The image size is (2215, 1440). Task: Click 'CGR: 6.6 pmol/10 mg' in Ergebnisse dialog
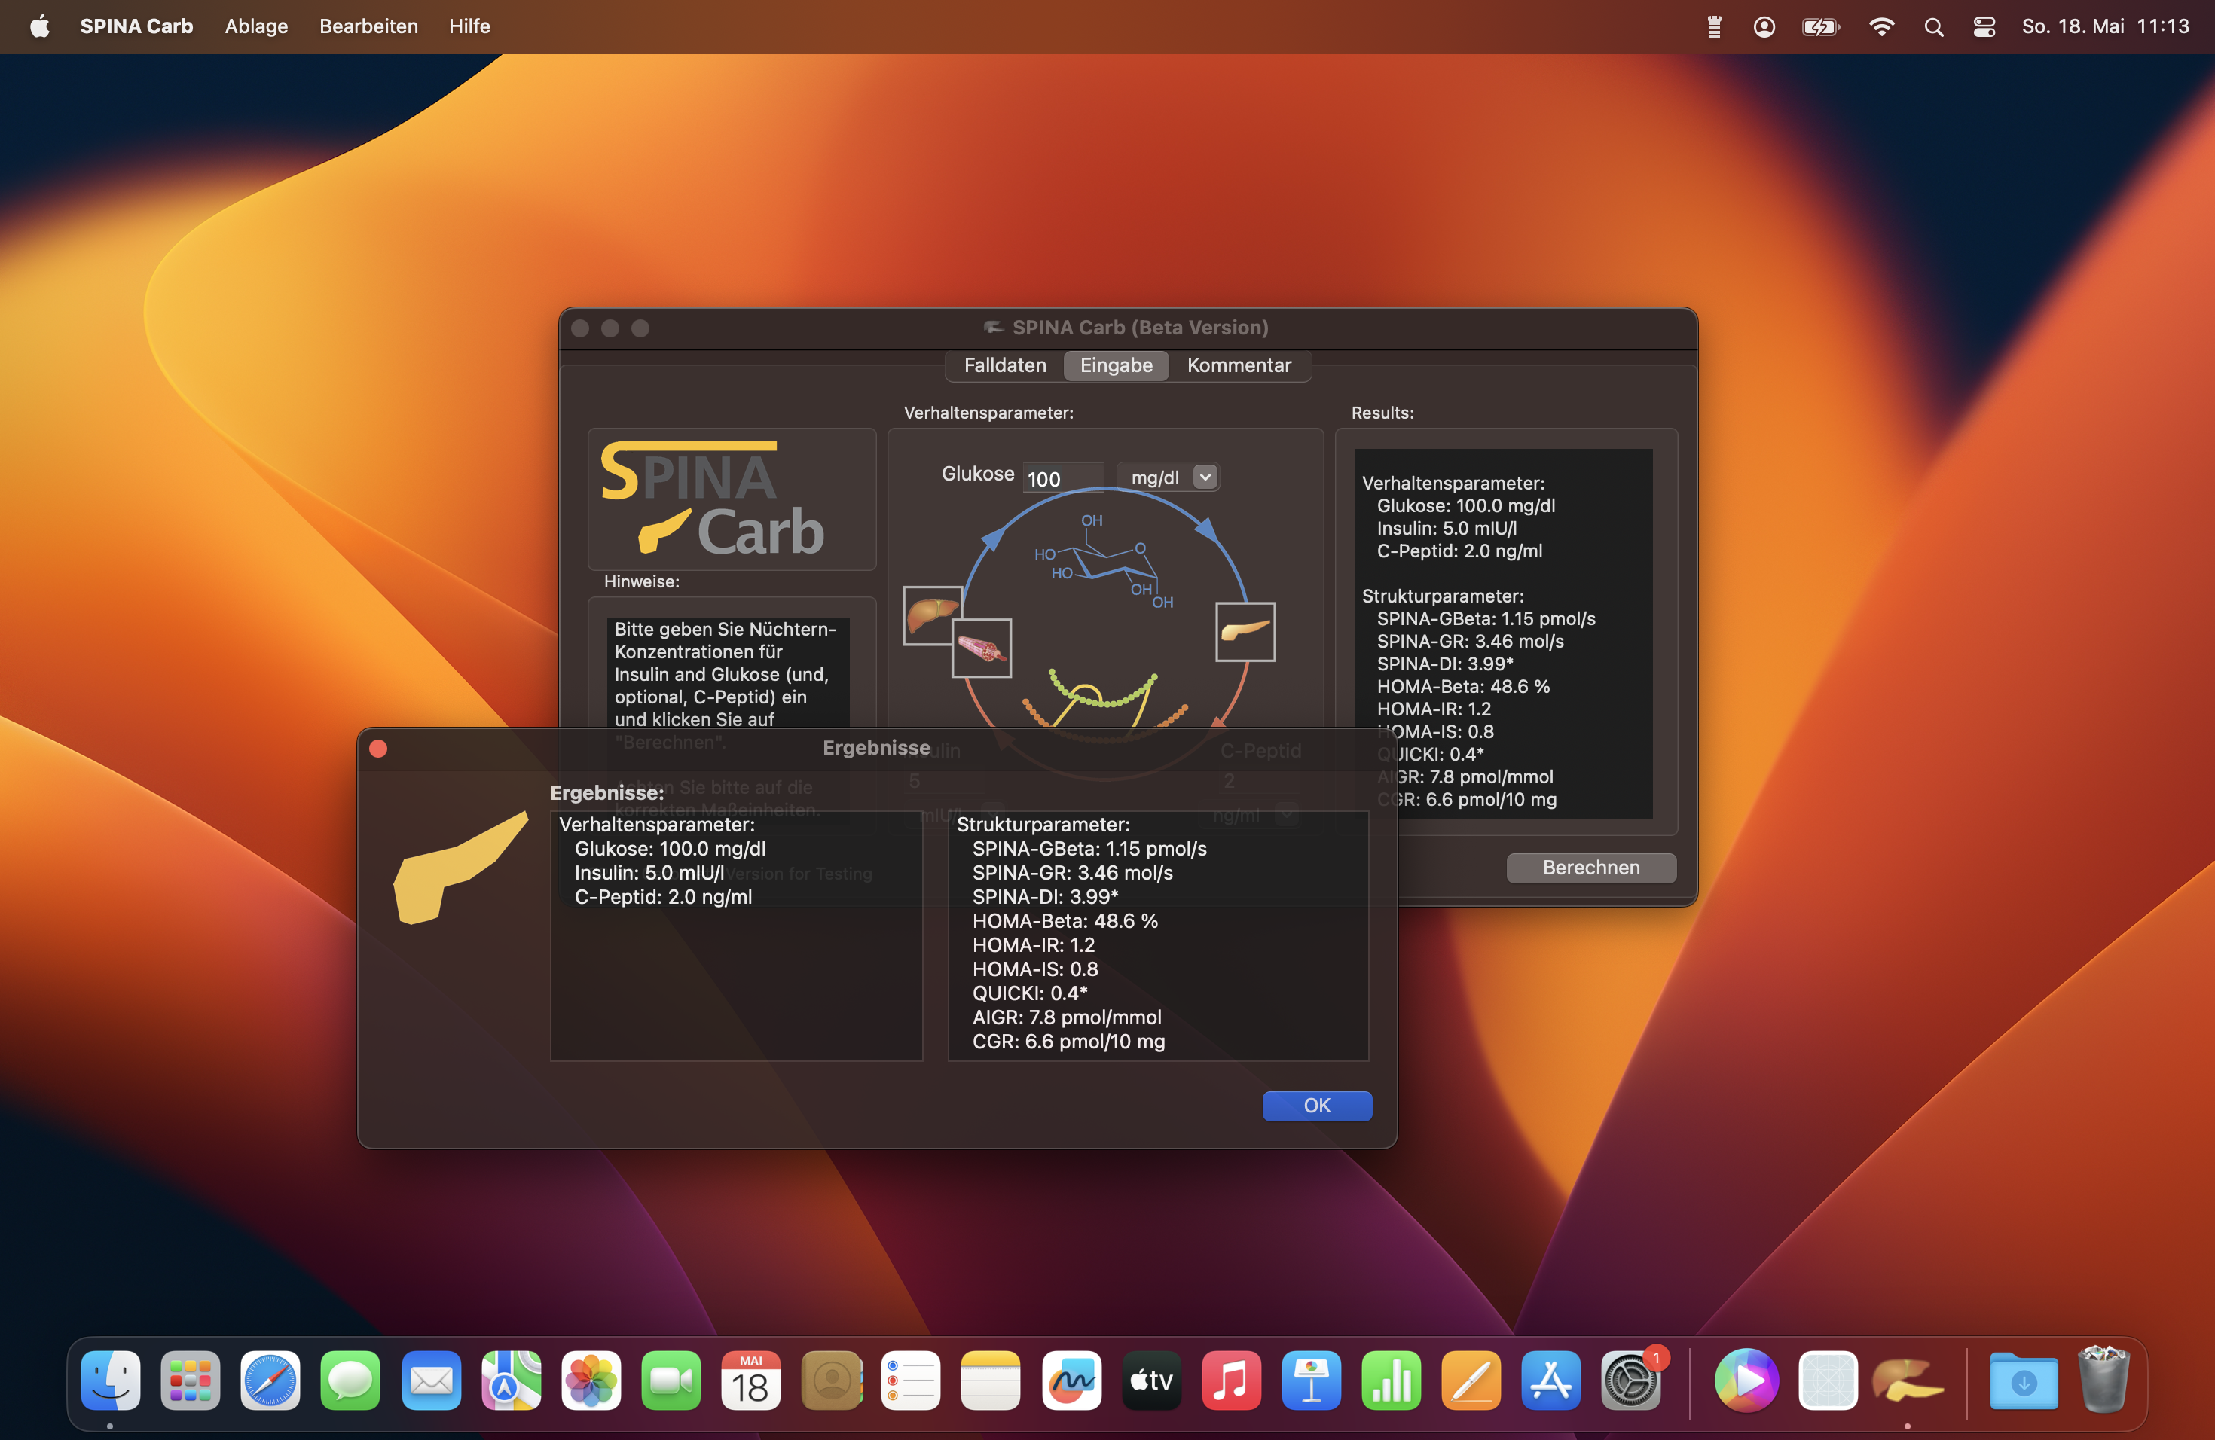coord(1068,1041)
